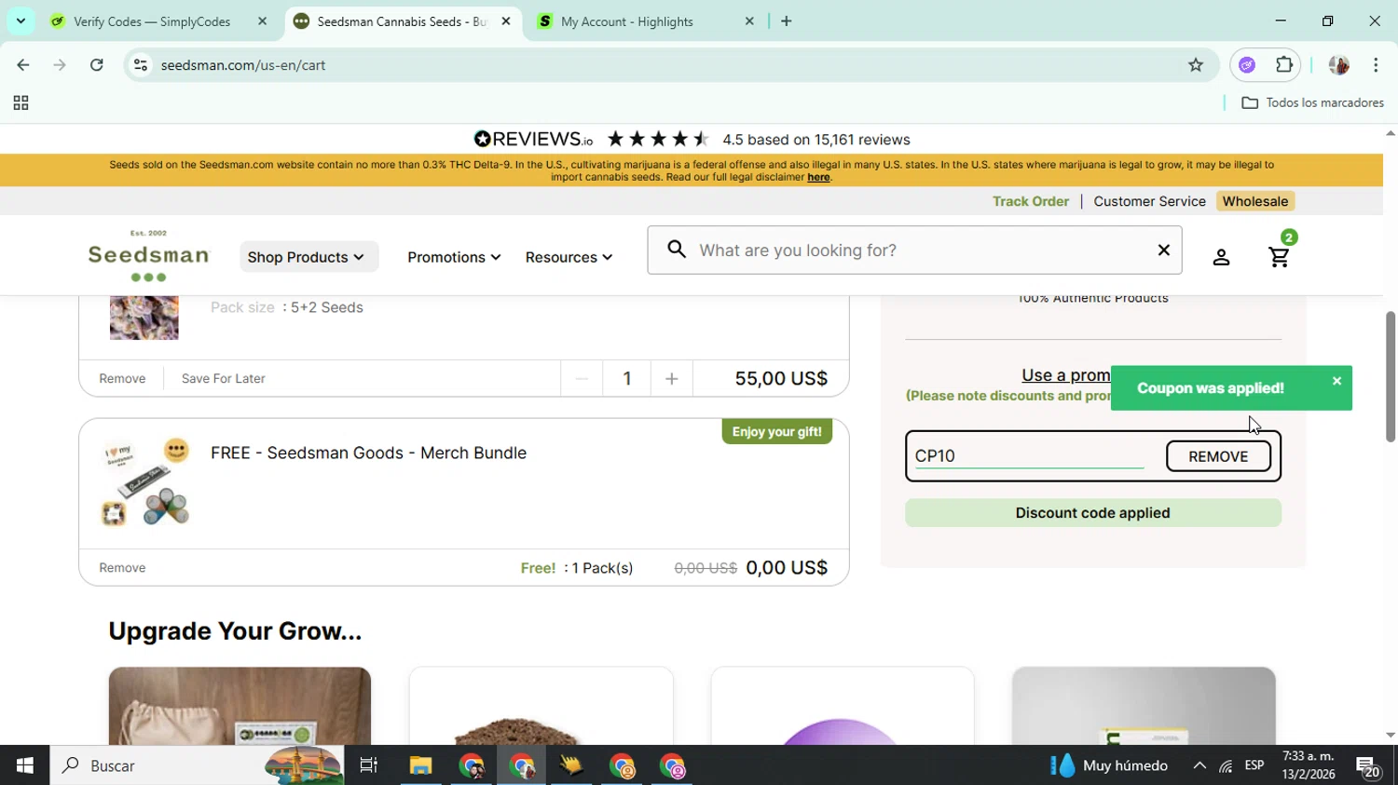Viewport: 1398px width, 785px height.
Task: Expand Resources menu
Action: click(x=569, y=257)
